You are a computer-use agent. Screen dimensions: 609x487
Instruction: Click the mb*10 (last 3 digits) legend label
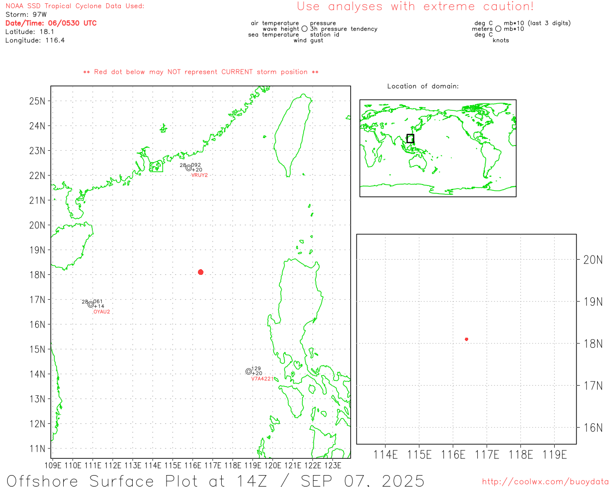[x=537, y=23]
